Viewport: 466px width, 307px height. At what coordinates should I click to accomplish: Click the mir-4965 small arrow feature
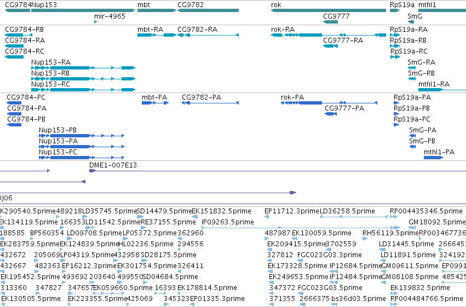(x=96, y=22)
